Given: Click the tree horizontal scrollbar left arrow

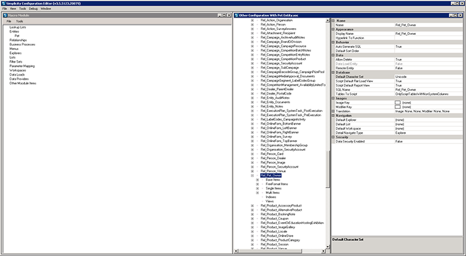Looking at the screenshot, I should click(236, 251).
